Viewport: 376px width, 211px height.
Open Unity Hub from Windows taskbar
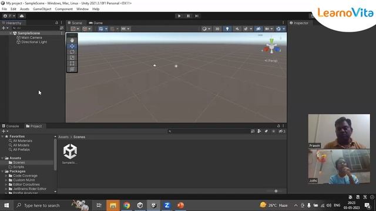tap(140, 205)
